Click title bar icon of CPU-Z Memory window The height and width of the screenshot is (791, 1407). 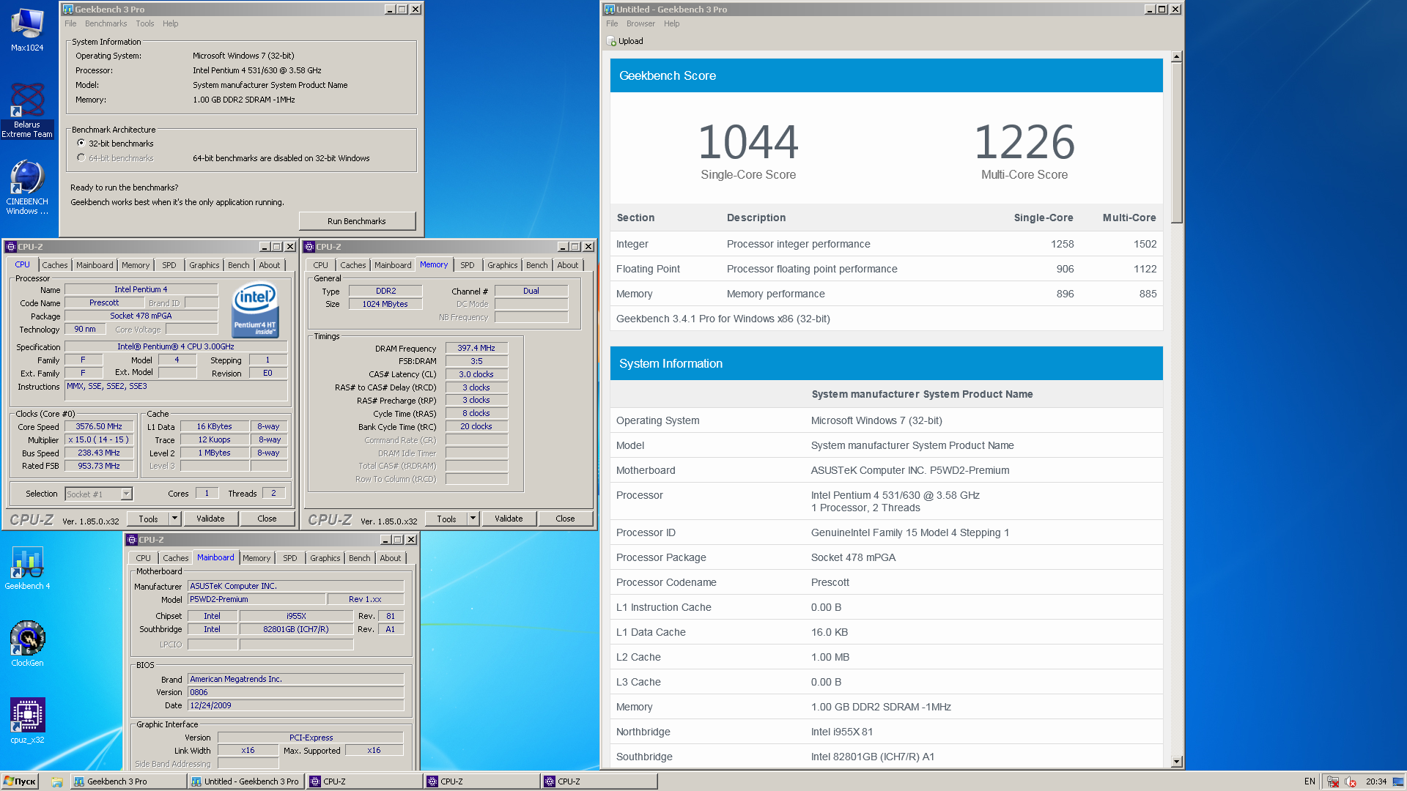point(309,247)
